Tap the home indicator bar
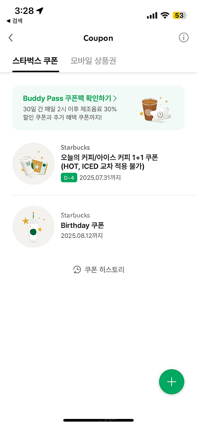 click(x=98, y=420)
